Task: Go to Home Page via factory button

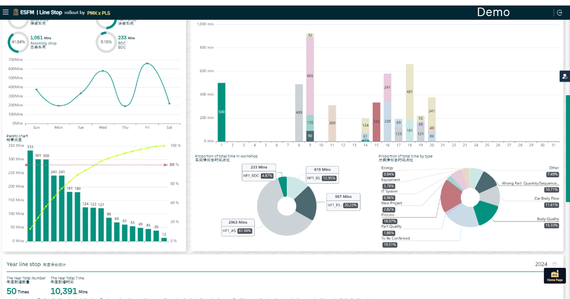Action: (x=555, y=276)
